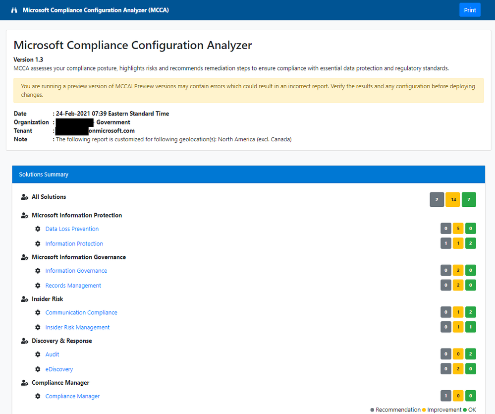495x414 pixels.
Task: Click the Improvement legend label
Action: tap(444, 410)
